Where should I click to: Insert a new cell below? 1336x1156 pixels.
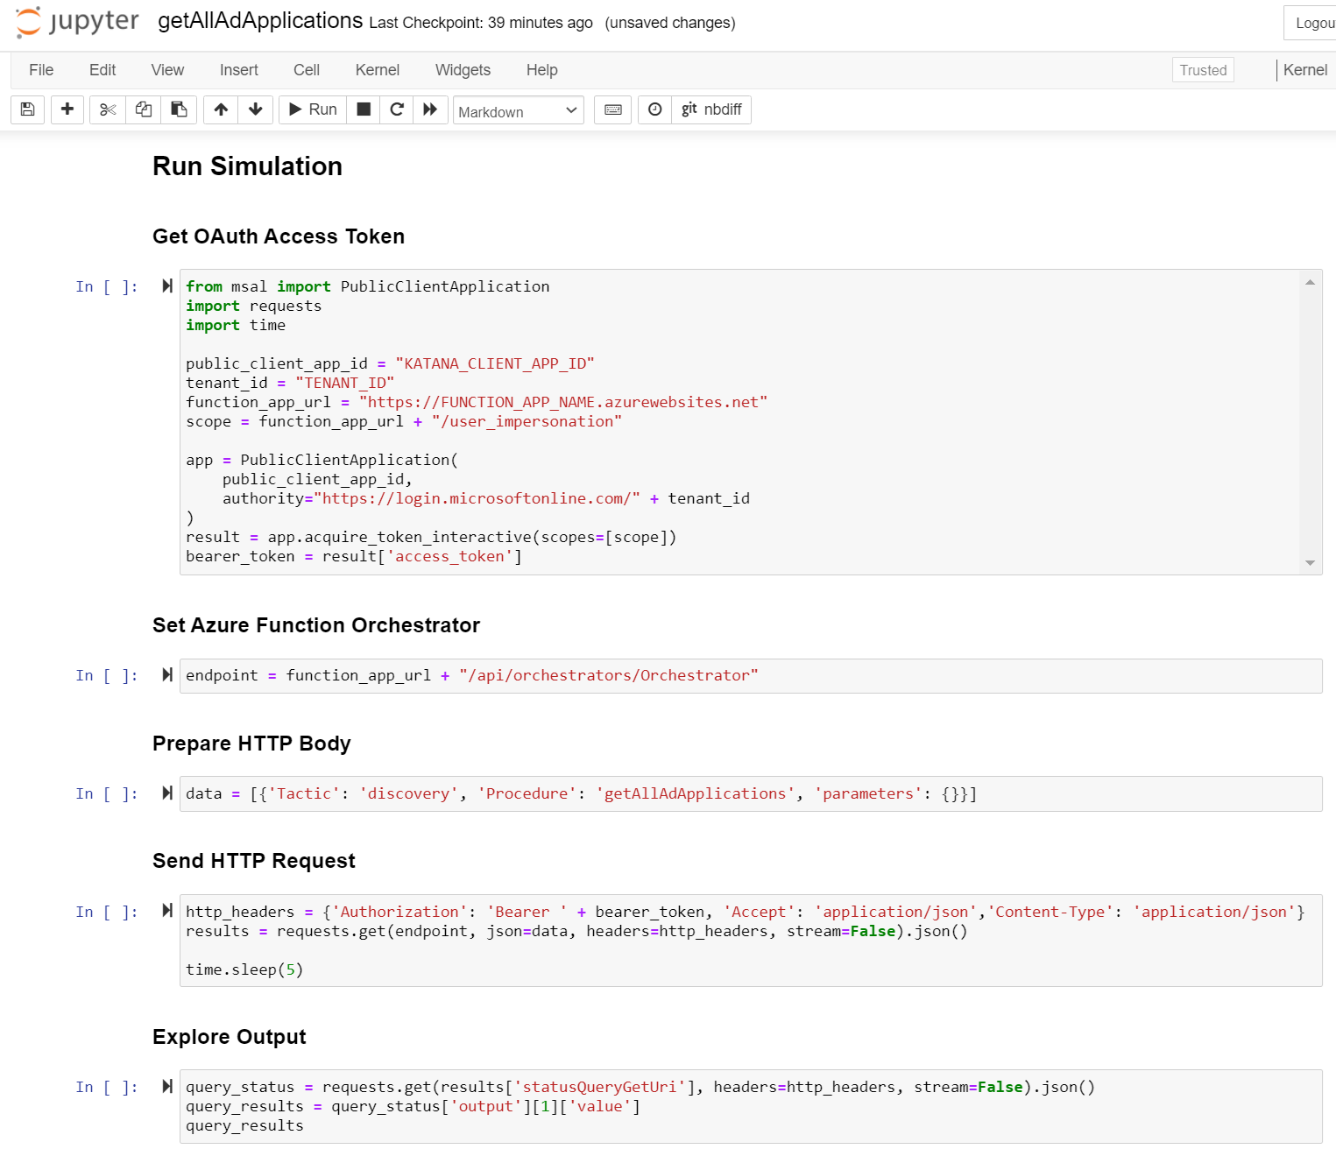tap(67, 109)
